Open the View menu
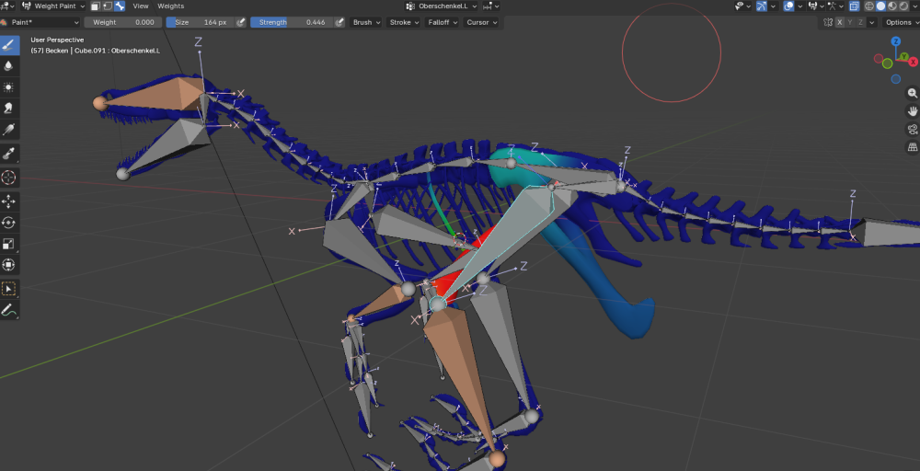The height and width of the screenshot is (471, 920). [141, 6]
